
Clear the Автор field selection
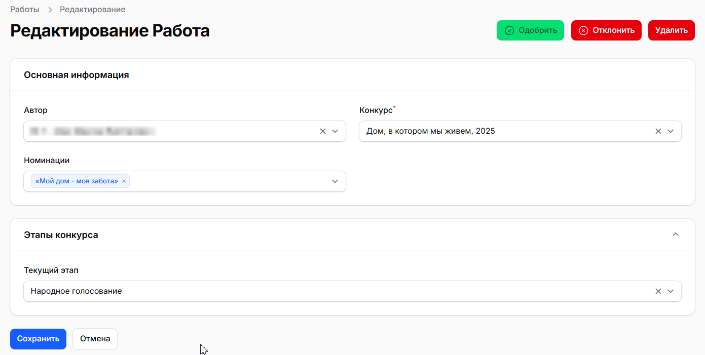click(322, 131)
